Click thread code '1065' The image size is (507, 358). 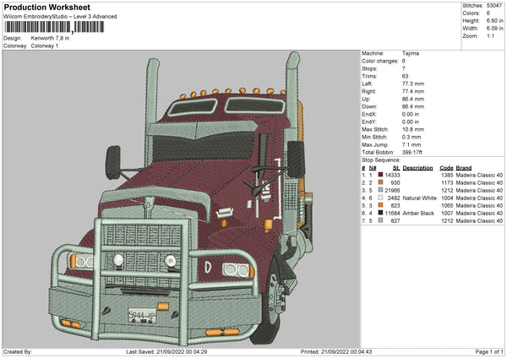pos(447,205)
